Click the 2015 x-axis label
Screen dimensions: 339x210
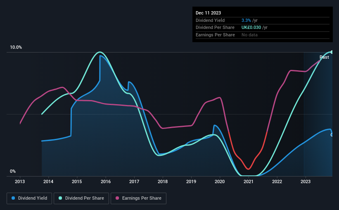(77, 181)
